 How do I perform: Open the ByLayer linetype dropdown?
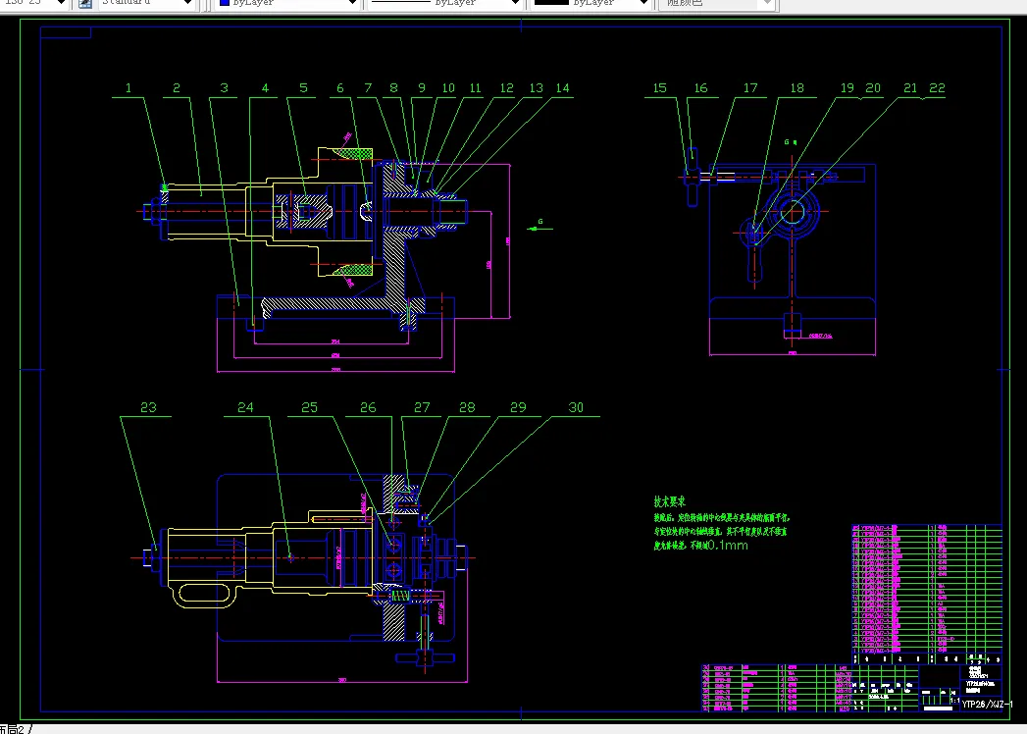point(515,3)
